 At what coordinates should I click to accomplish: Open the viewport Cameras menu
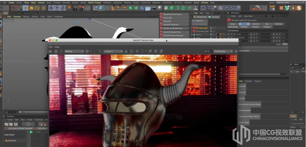17,17
